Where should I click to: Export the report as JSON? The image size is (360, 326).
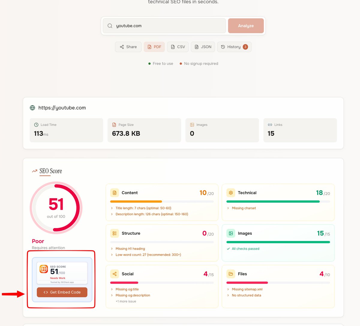click(203, 47)
